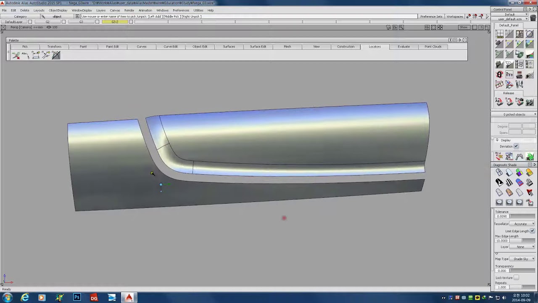
Task: Select the green highlighted deviation display icon
Action: 530,157
